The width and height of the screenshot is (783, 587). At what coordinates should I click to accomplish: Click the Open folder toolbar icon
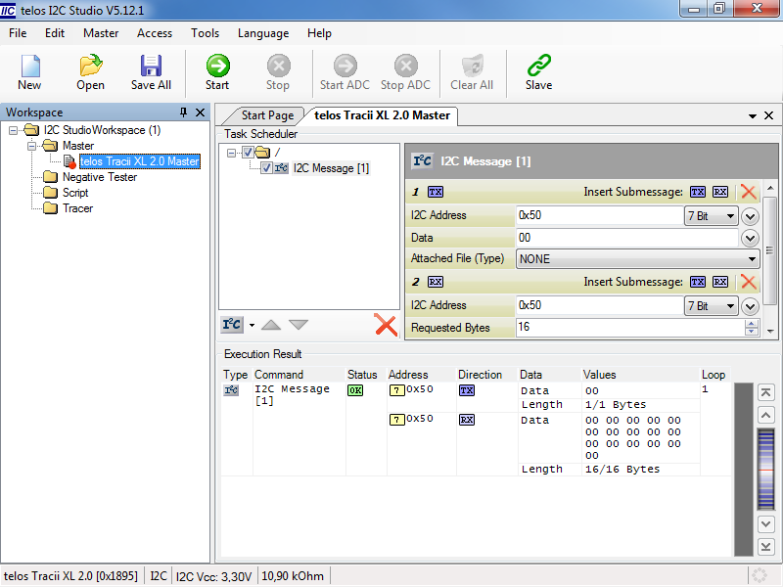coord(91,72)
